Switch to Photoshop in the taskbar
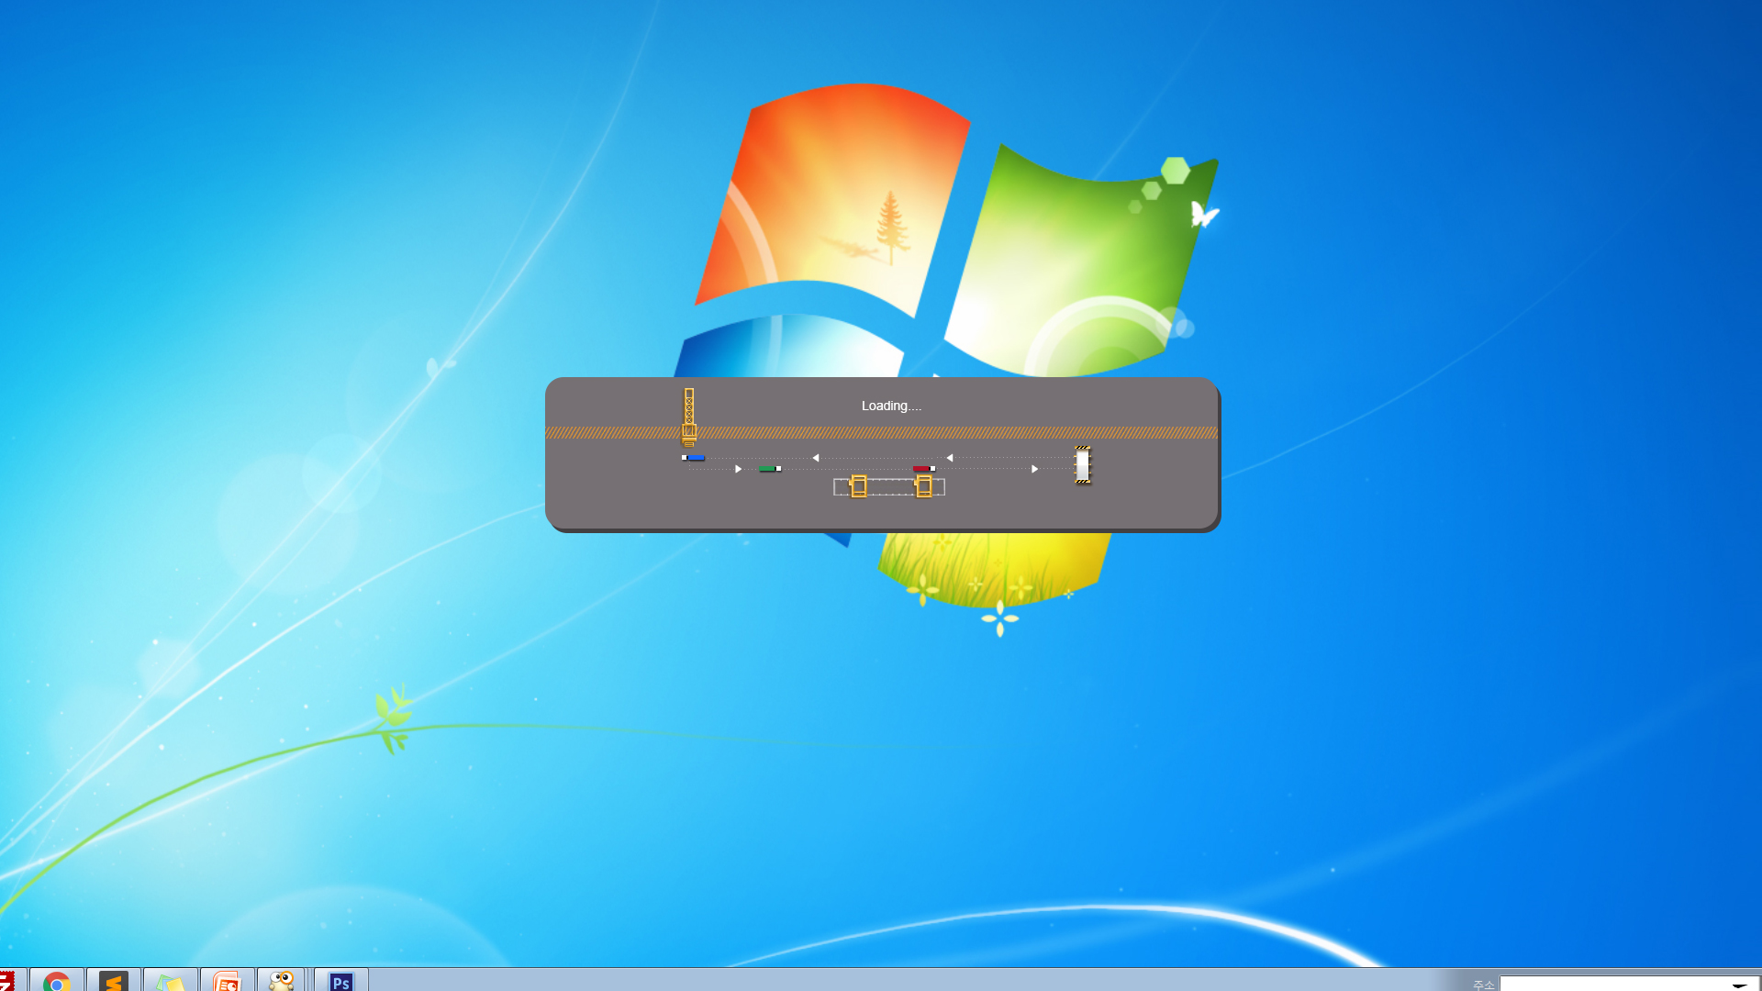Viewport: 1762px width, 991px height. pyautogui.click(x=340, y=981)
